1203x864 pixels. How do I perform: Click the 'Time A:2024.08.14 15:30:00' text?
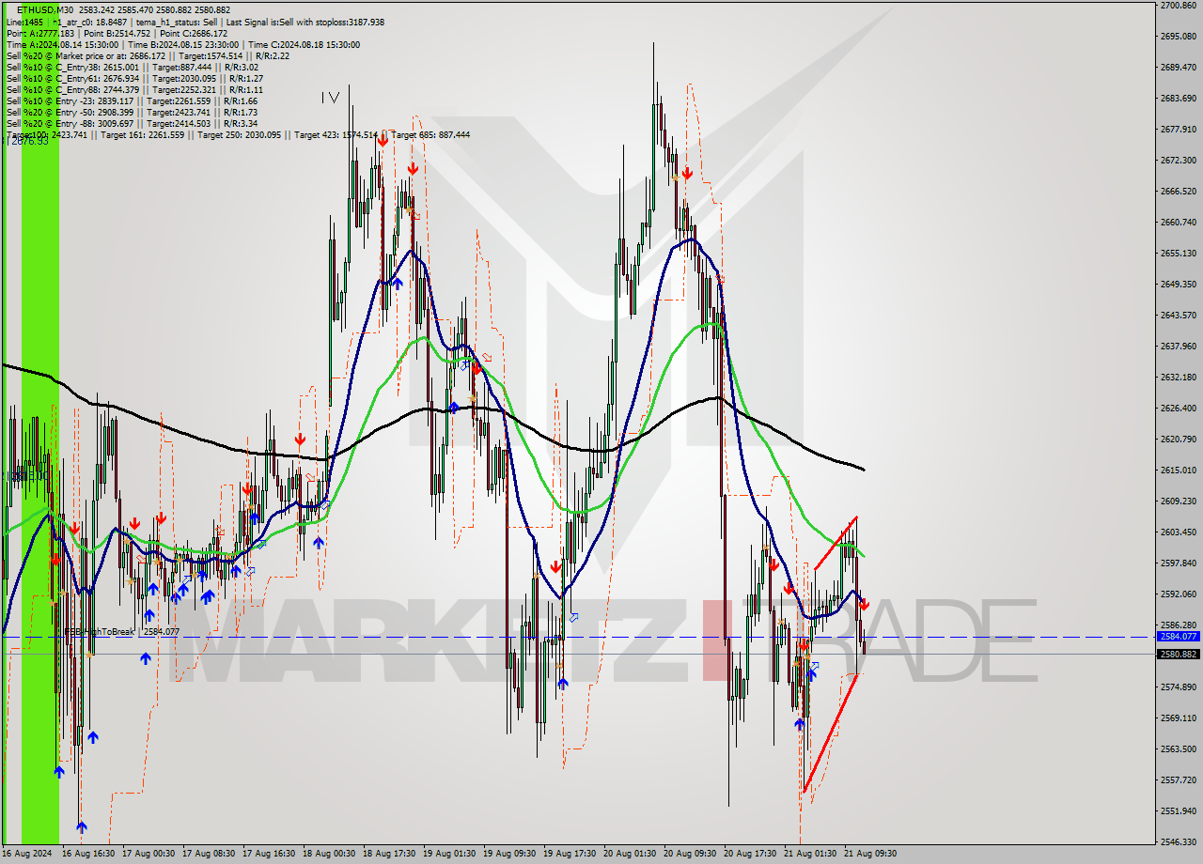coord(62,44)
